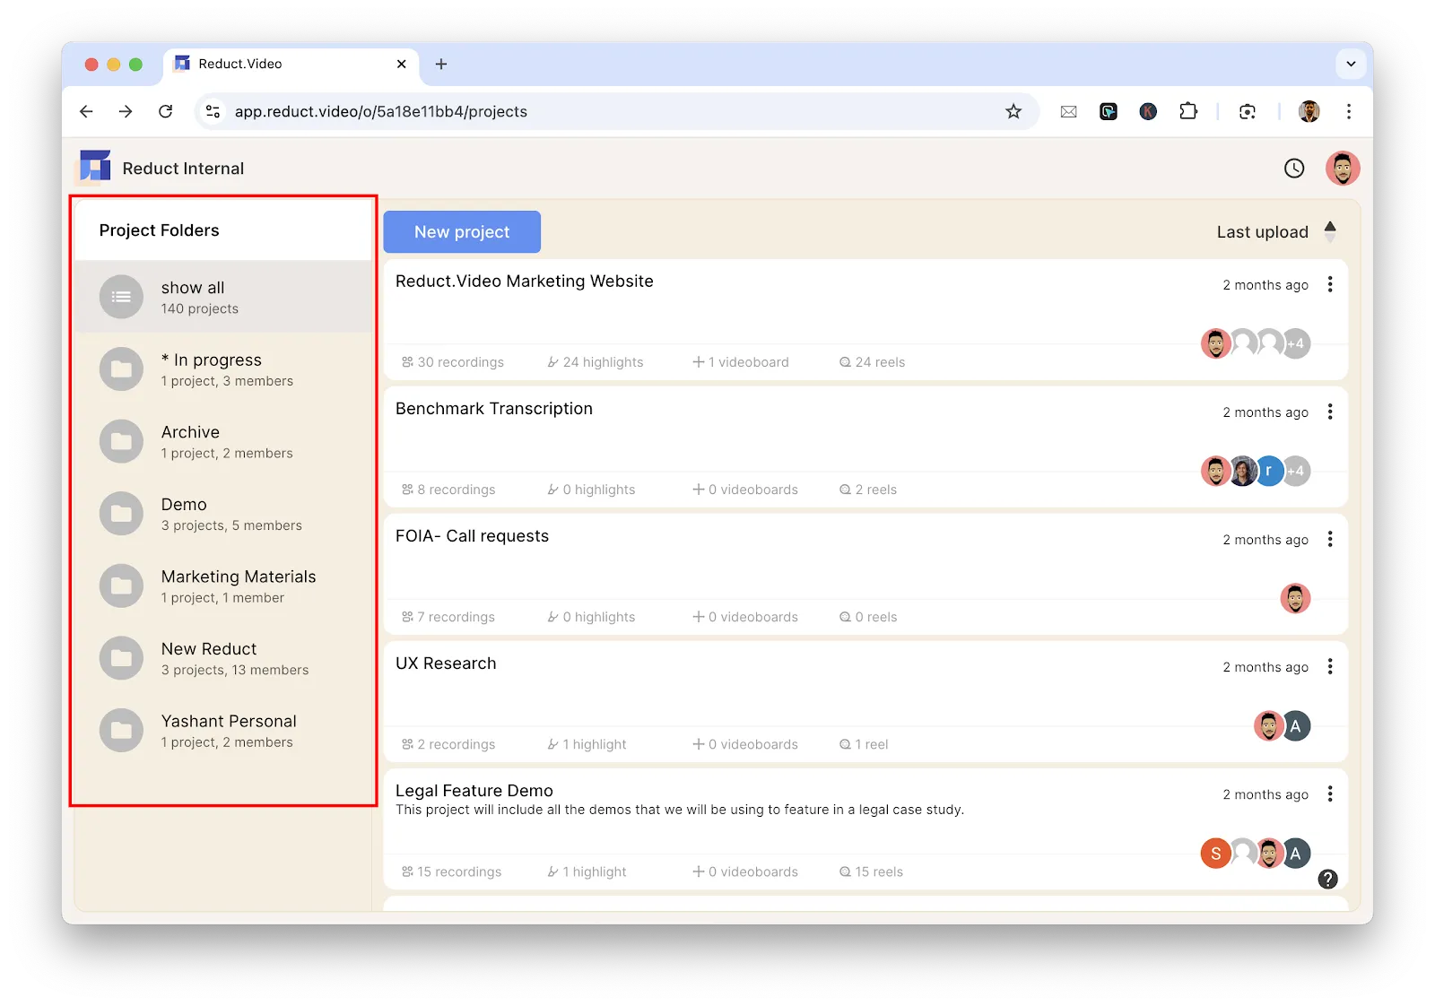Close the Reduct.Video tab
1435x1006 pixels.
401,64
